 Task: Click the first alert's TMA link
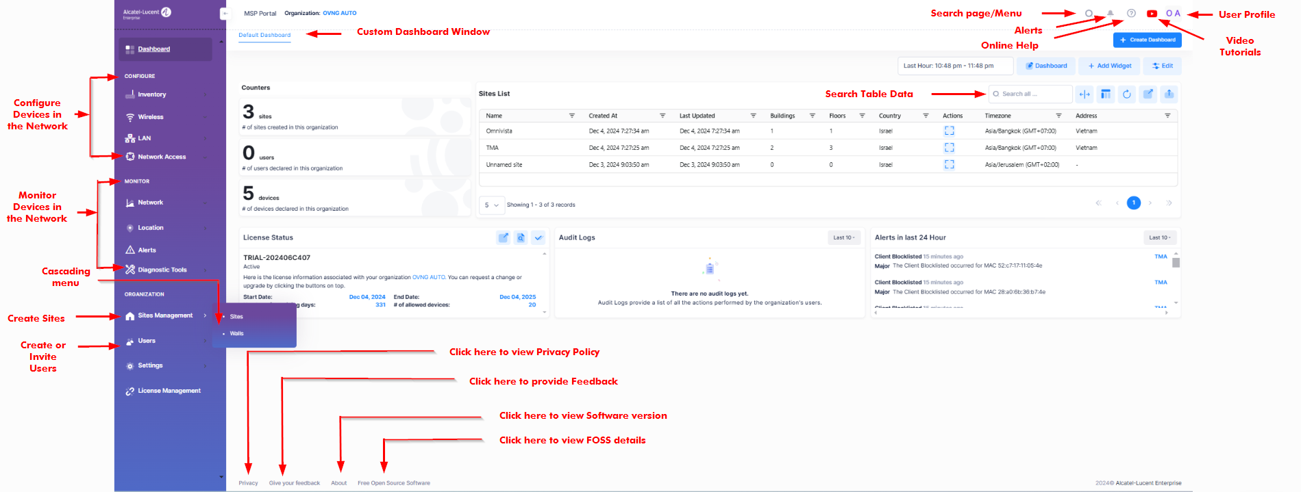pos(1161,257)
